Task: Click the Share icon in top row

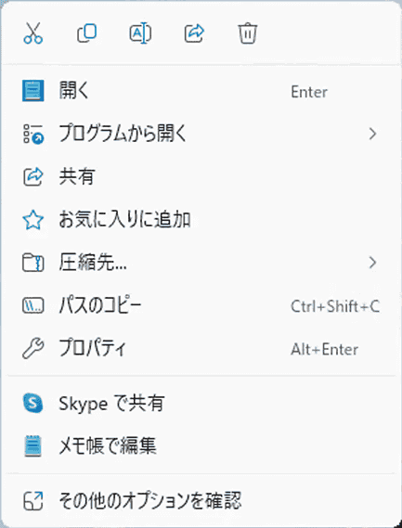Action: click(x=194, y=33)
